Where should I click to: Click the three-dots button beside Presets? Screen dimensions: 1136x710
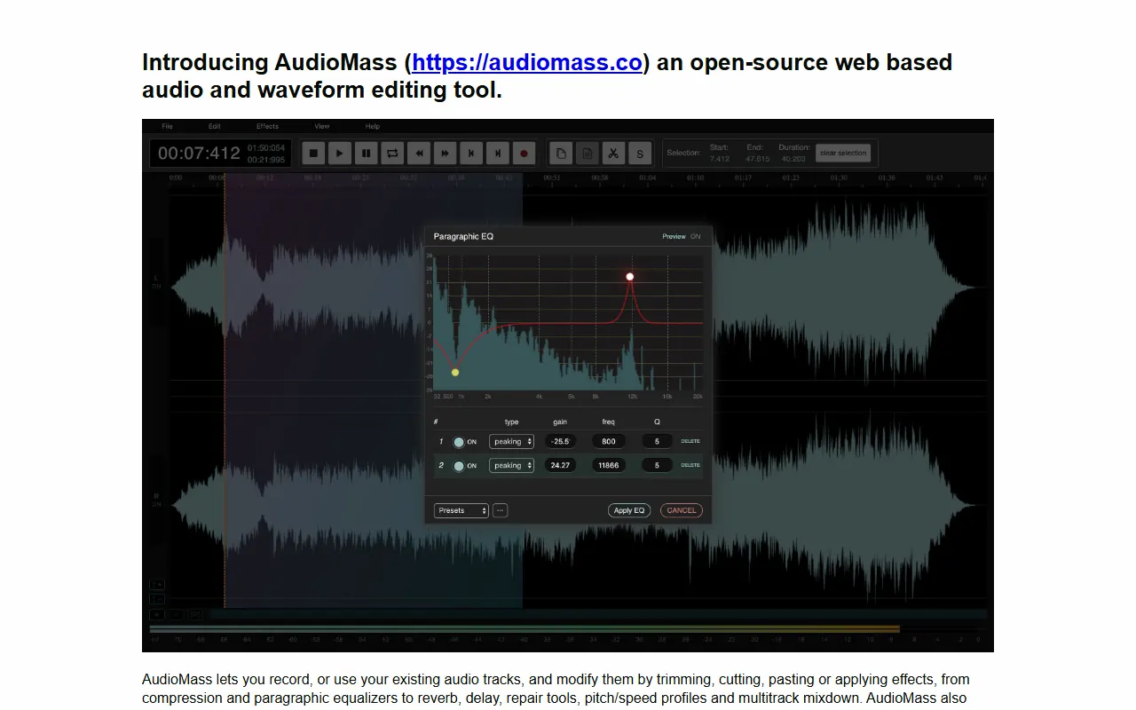pos(501,510)
